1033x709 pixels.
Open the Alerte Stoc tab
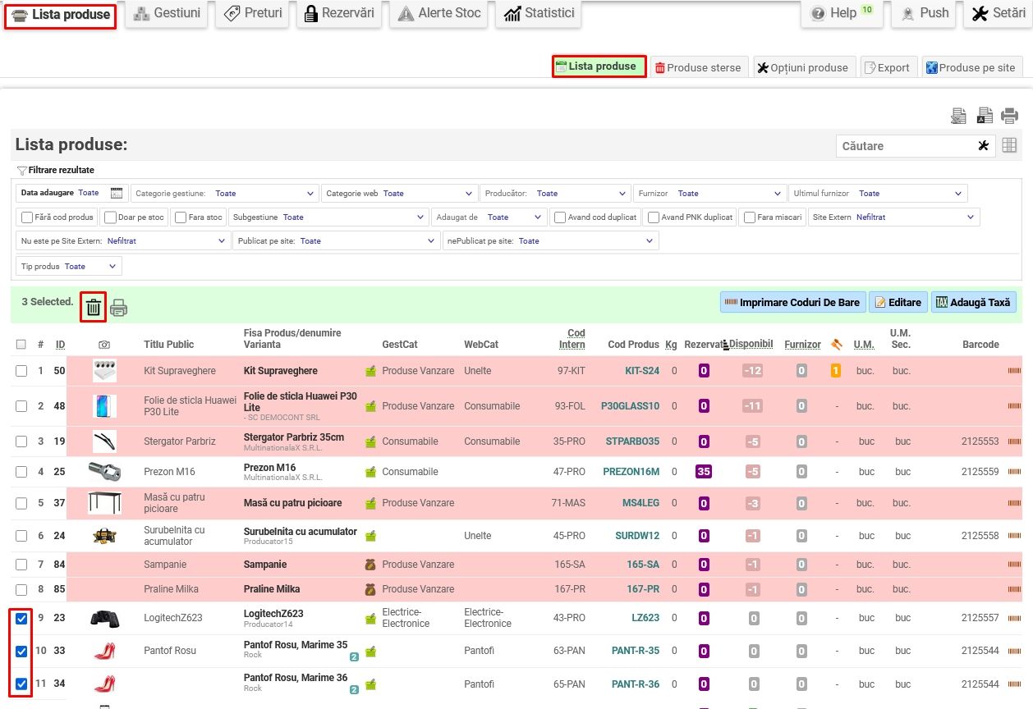(x=440, y=13)
